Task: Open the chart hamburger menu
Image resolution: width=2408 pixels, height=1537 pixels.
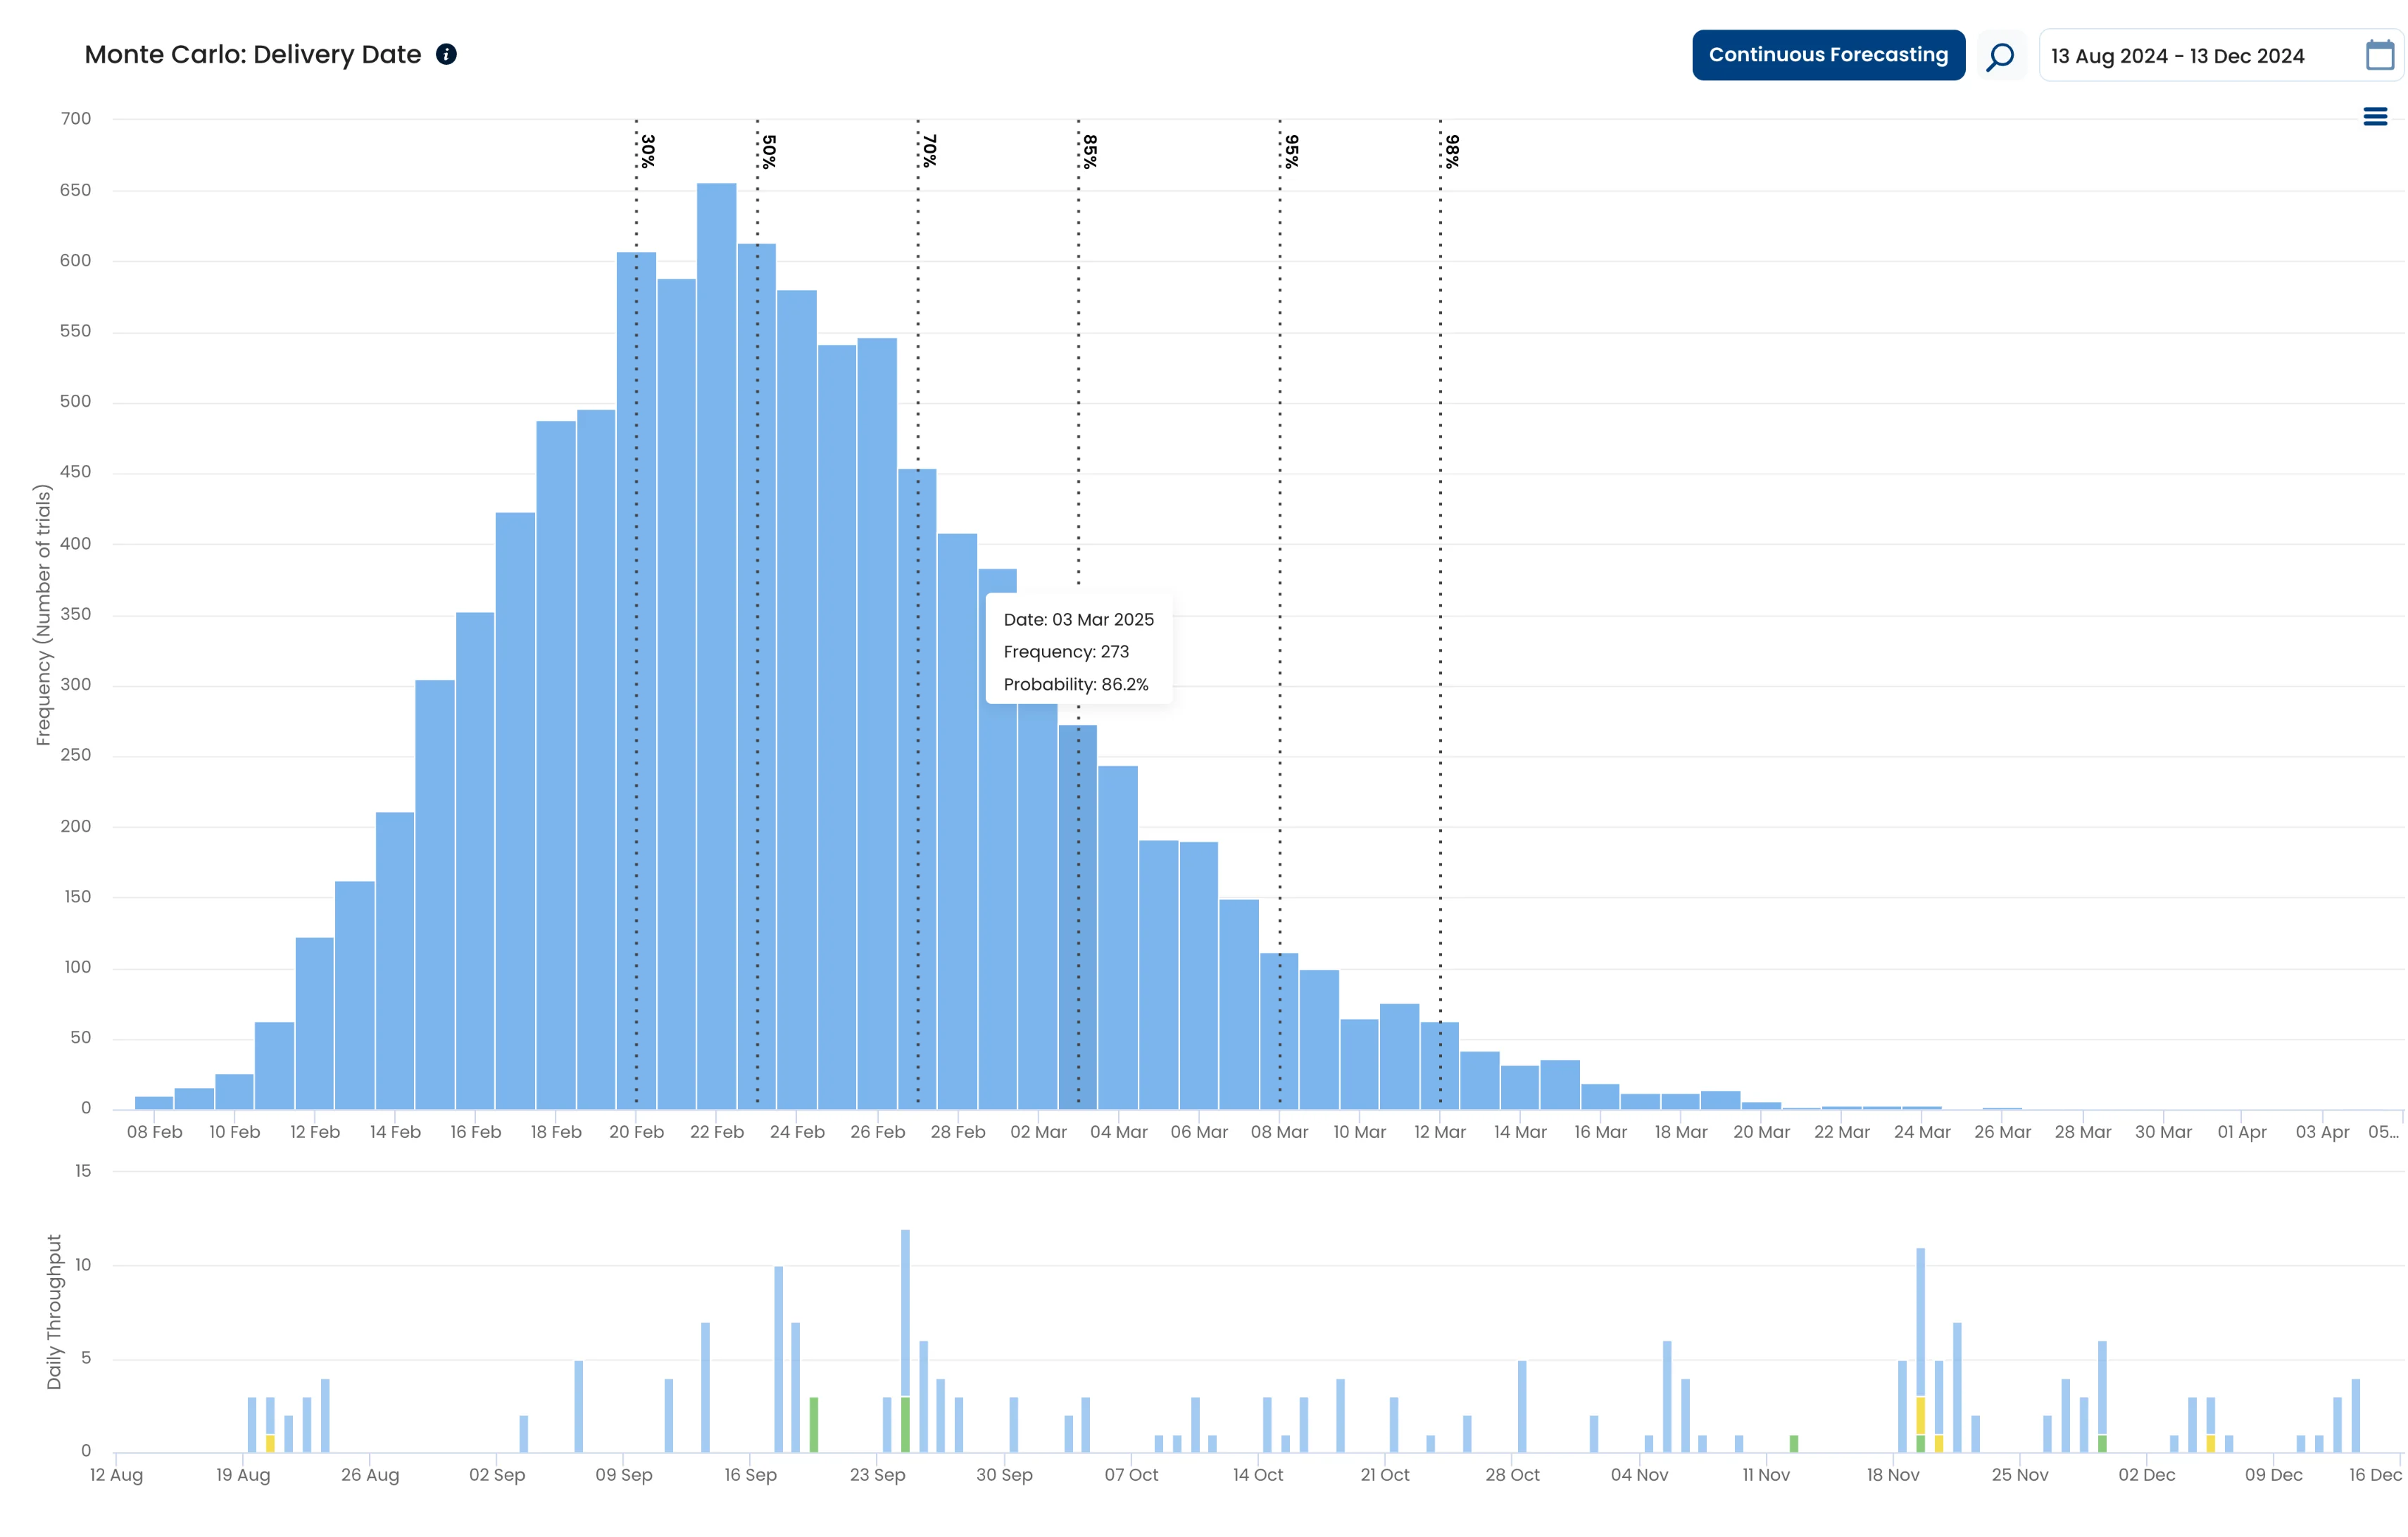Action: coord(2375,117)
